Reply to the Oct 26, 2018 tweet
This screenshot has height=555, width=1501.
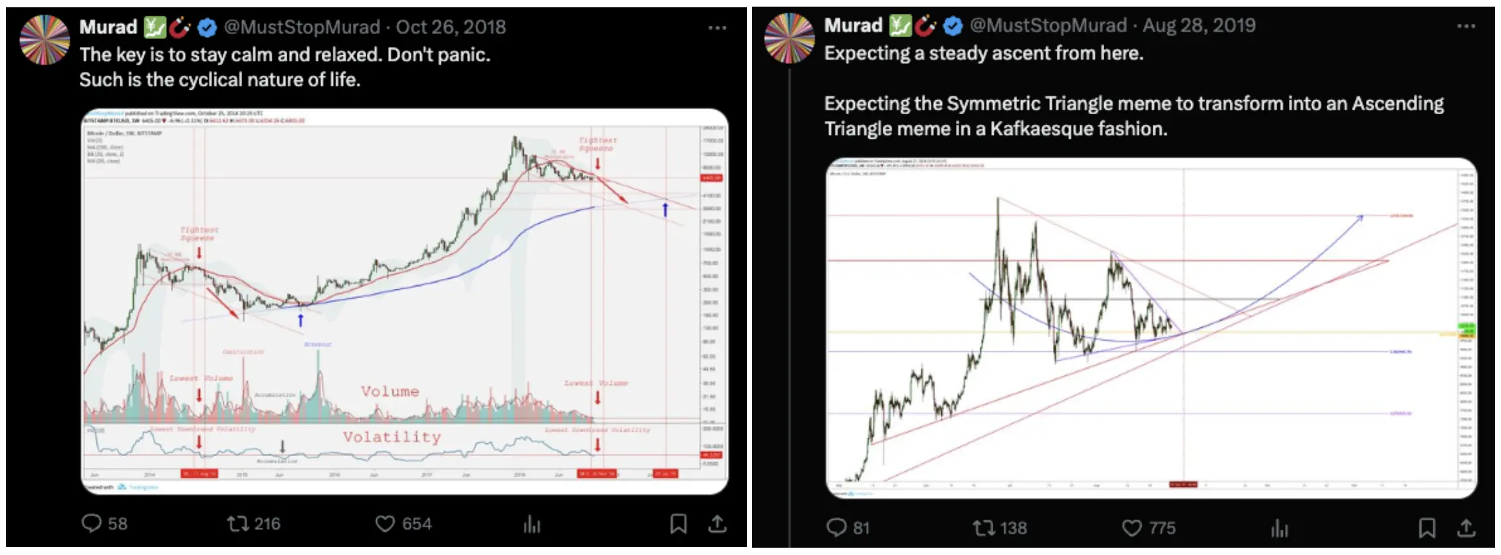[x=92, y=524]
